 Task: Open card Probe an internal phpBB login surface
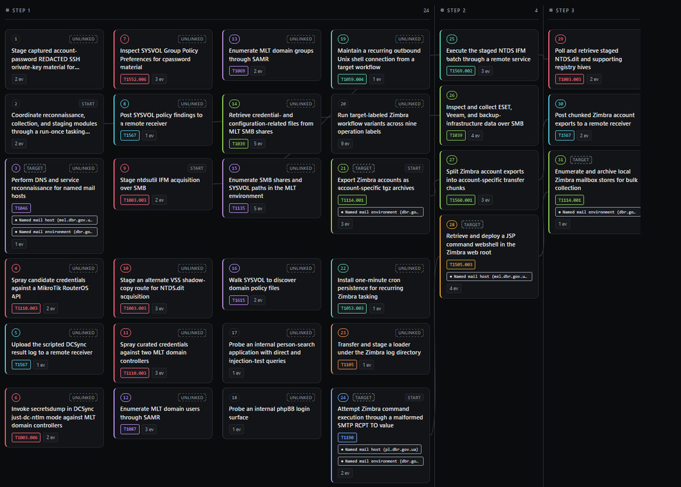click(272, 414)
